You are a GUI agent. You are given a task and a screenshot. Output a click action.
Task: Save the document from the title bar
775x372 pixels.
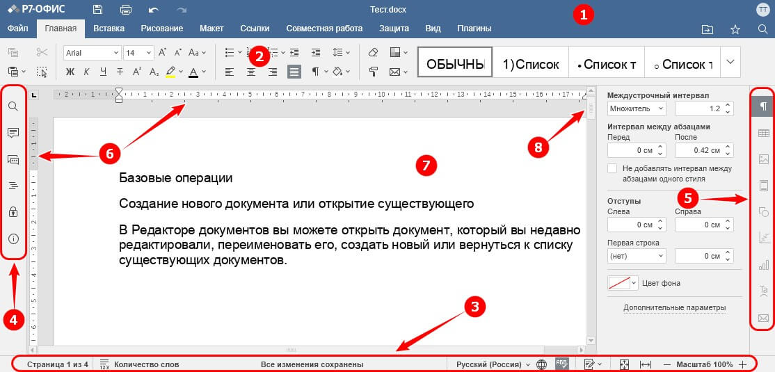[98, 9]
